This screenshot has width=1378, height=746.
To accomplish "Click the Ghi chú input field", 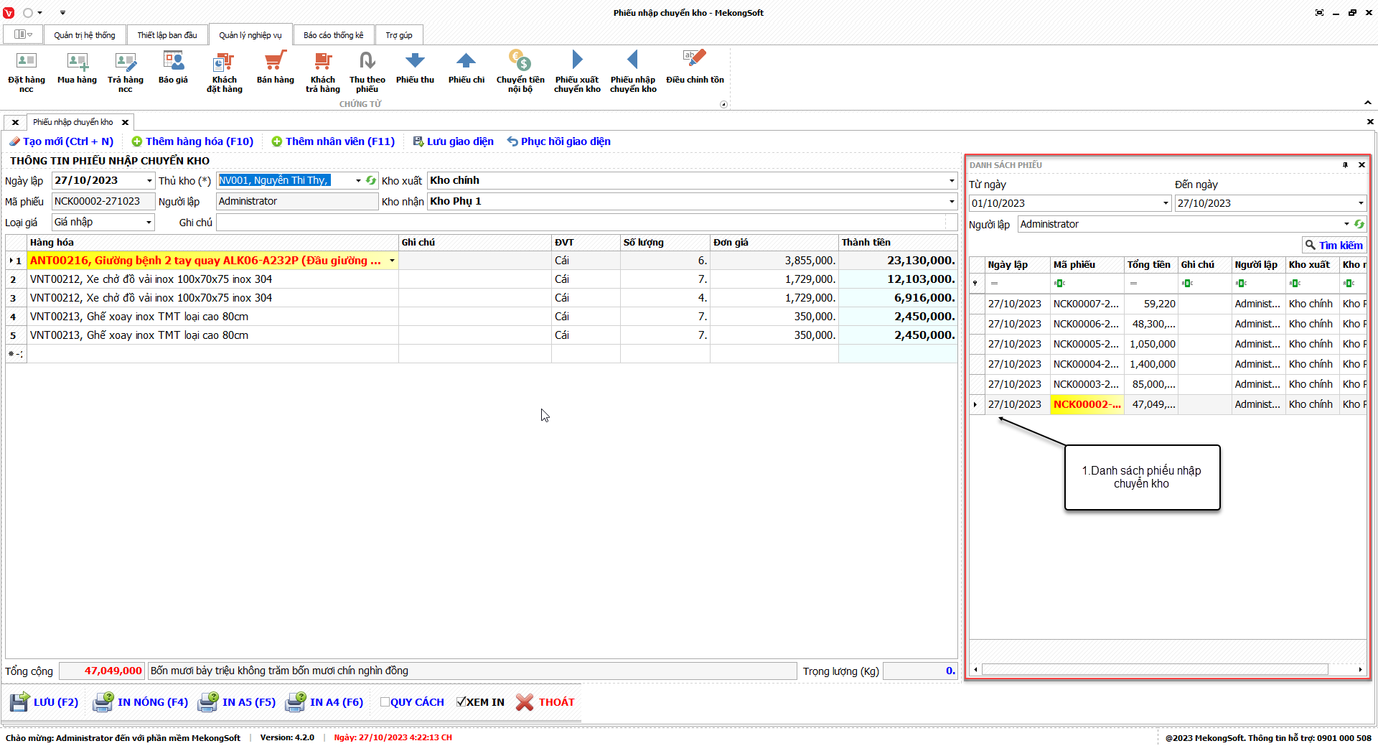I will [581, 223].
